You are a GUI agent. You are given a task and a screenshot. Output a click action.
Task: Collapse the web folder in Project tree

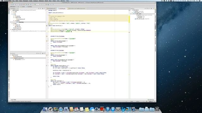(x=12, y=24)
